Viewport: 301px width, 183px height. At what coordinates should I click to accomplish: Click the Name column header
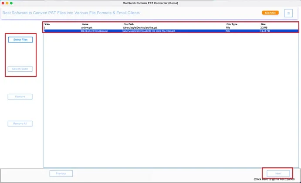pos(85,24)
